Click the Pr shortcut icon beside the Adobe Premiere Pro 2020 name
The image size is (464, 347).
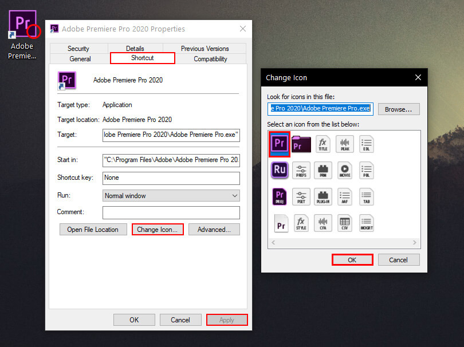point(67,80)
